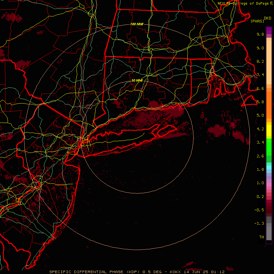The width and height of the screenshot is (274, 274).
Task: Click the 100 NMI range ring label
Action: click(x=137, y=24)
